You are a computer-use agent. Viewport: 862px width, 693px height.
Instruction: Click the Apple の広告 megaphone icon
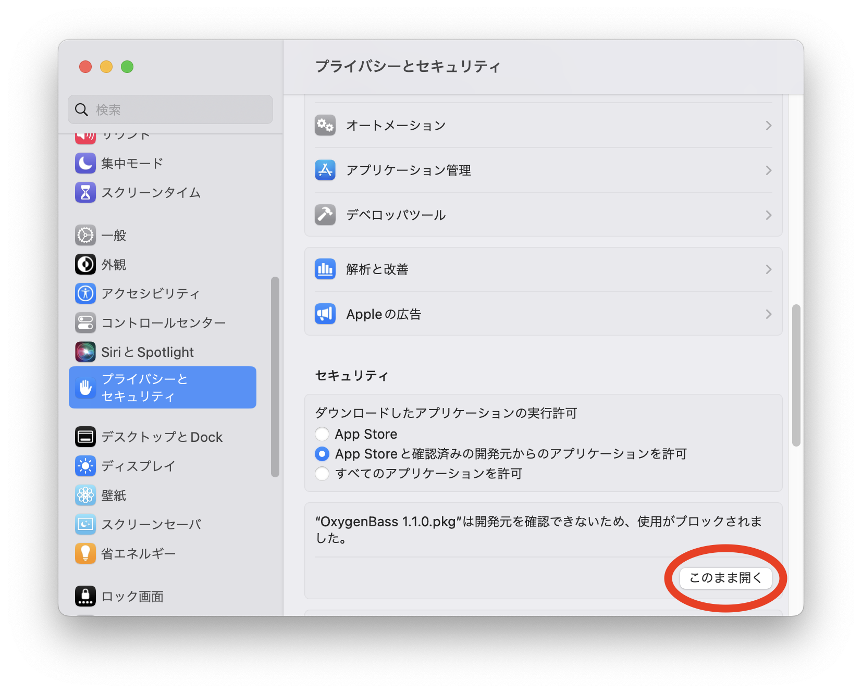[325, 314]
